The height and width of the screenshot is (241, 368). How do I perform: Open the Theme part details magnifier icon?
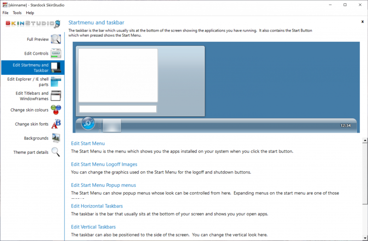(x=56, y=152)
